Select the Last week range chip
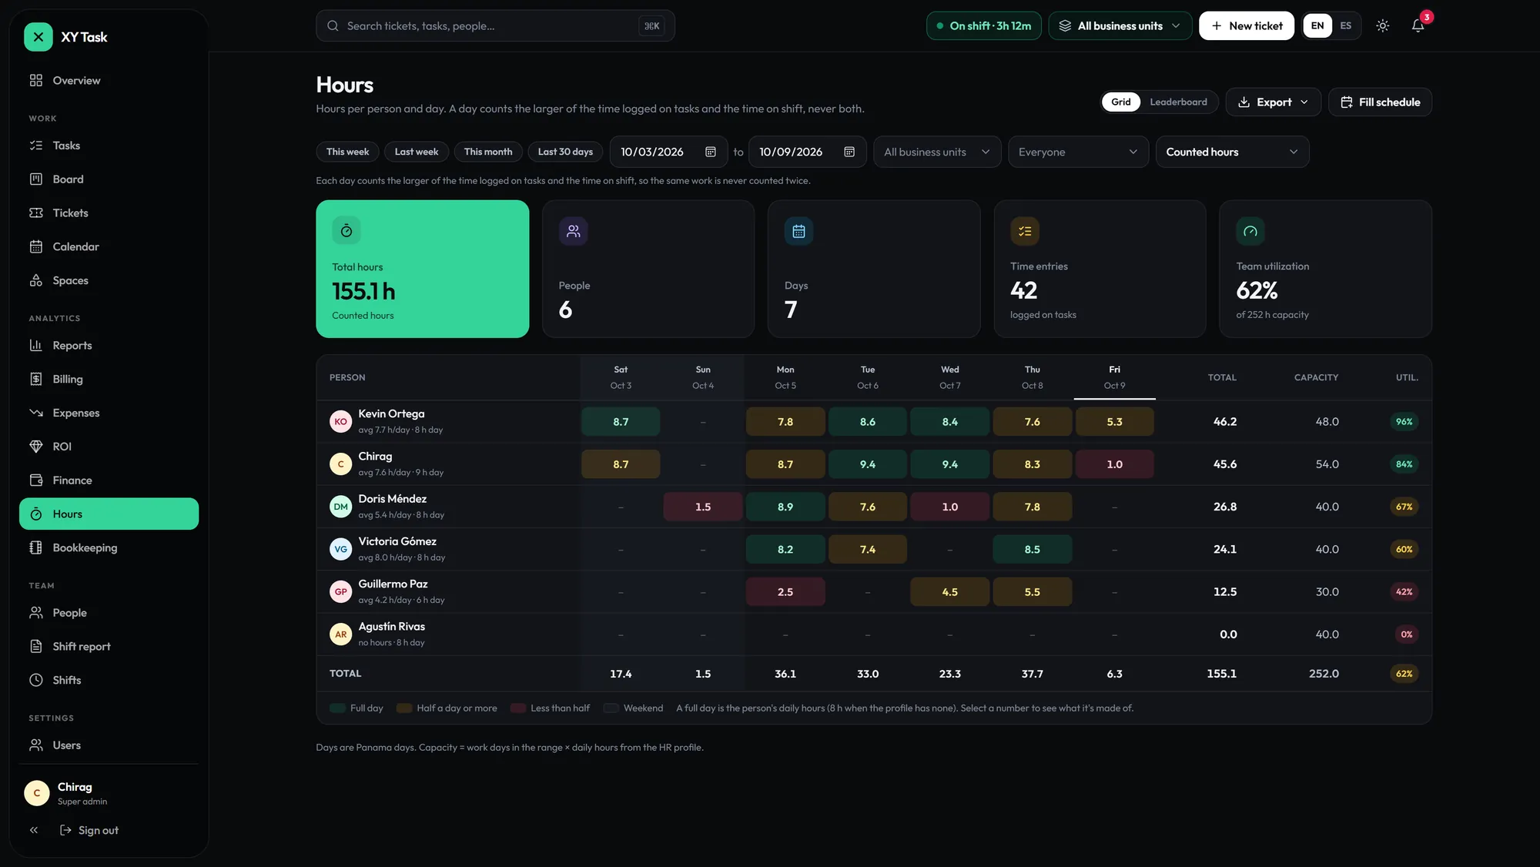Viewport: 1540px width, 867px height. [416, 152]
